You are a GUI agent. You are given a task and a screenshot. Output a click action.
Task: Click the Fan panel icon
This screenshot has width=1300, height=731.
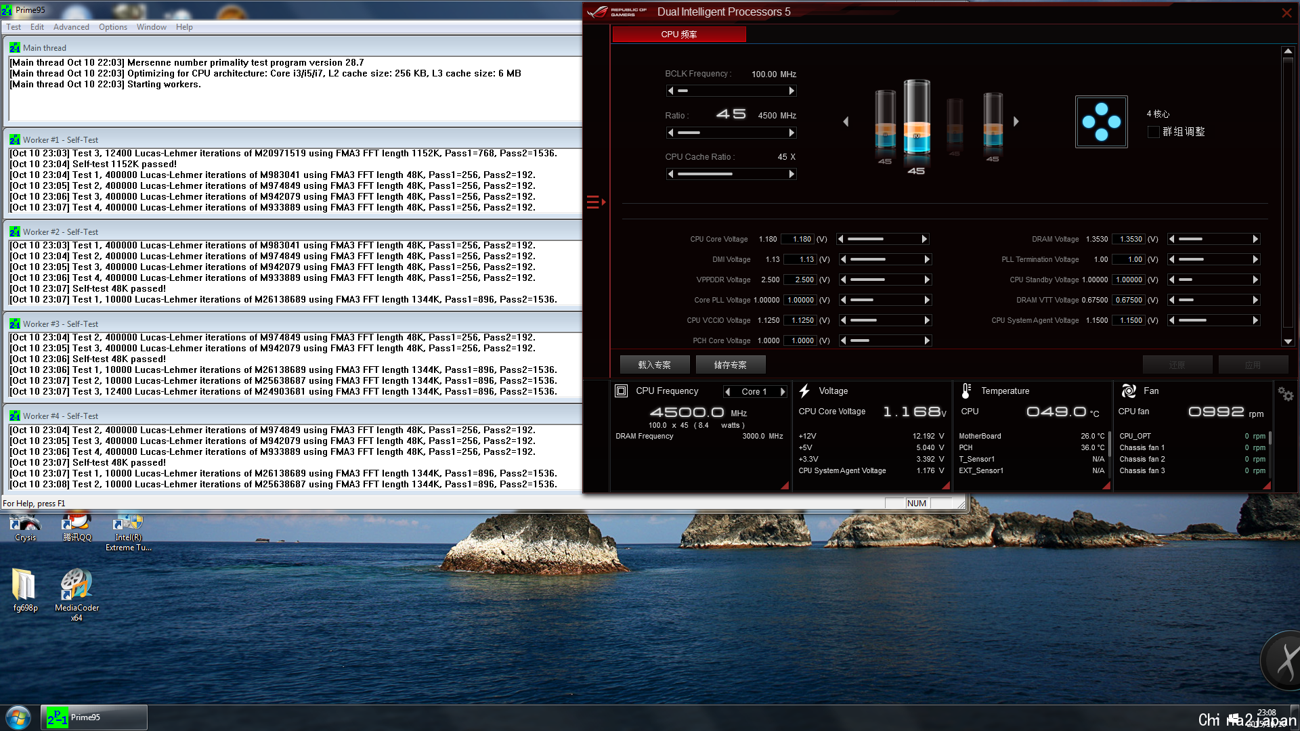[1129, 391]
